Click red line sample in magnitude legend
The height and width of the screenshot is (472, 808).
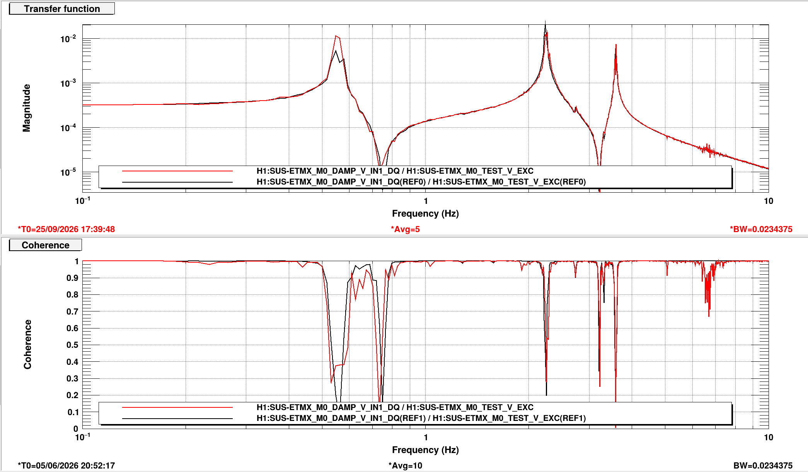[x=177, y=171]
